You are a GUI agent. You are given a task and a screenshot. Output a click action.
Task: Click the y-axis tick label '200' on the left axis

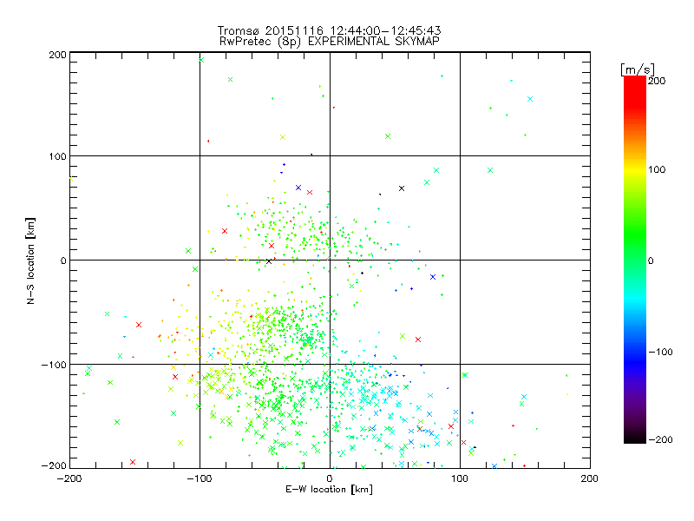pos(57,55)
